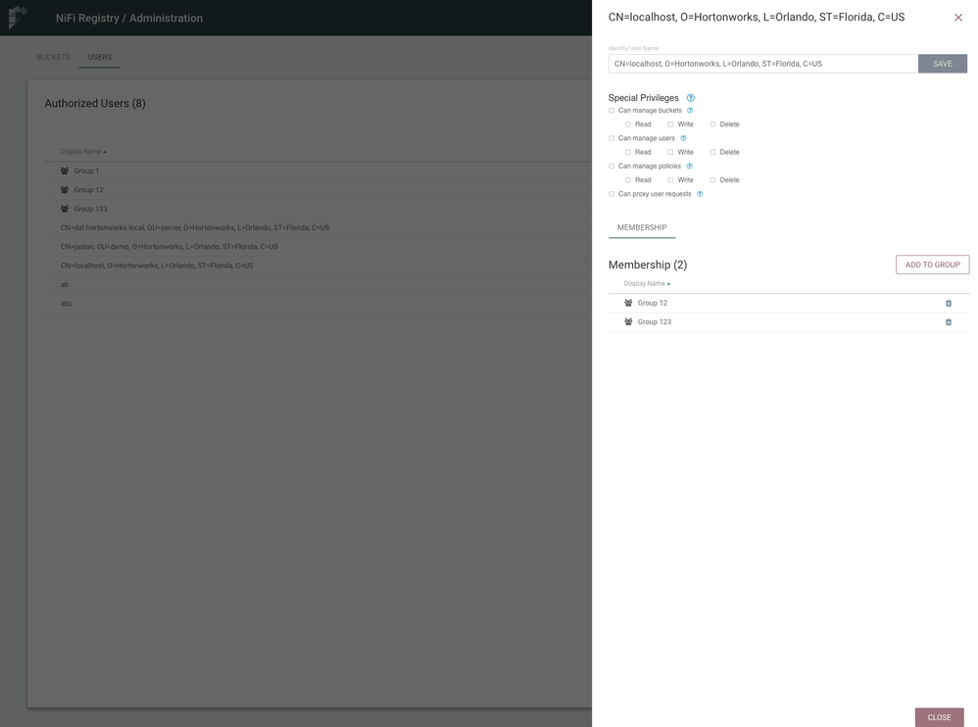Viewport: 978px width, 727px height.
Task: Check Write under Can manage policies
Action: (670, 179)
